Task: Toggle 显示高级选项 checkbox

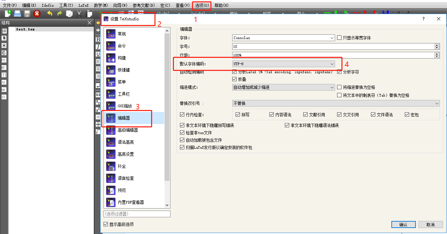Action: click(106, 224)
